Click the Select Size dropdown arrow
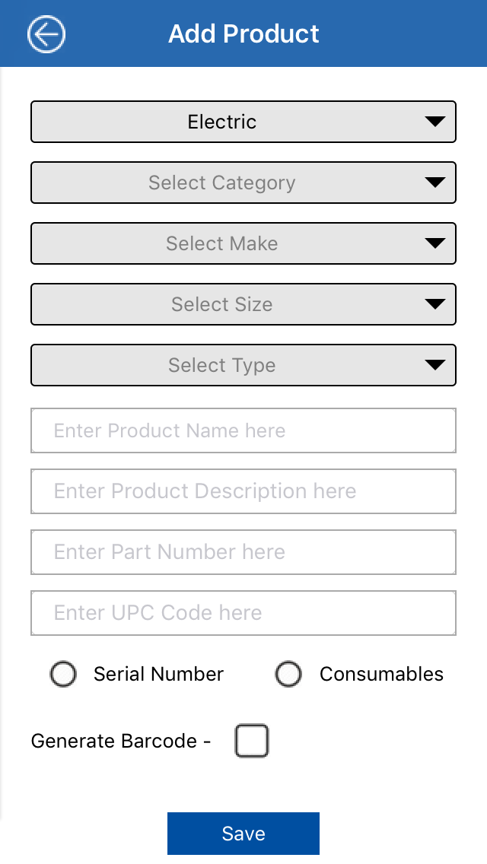 tap(434, 304)
